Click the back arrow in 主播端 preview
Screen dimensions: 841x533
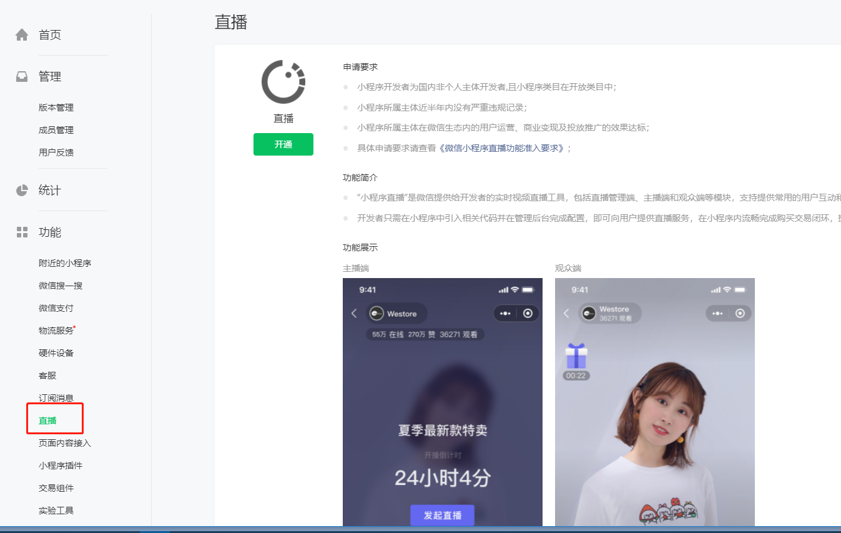click(x=354, y=313)
